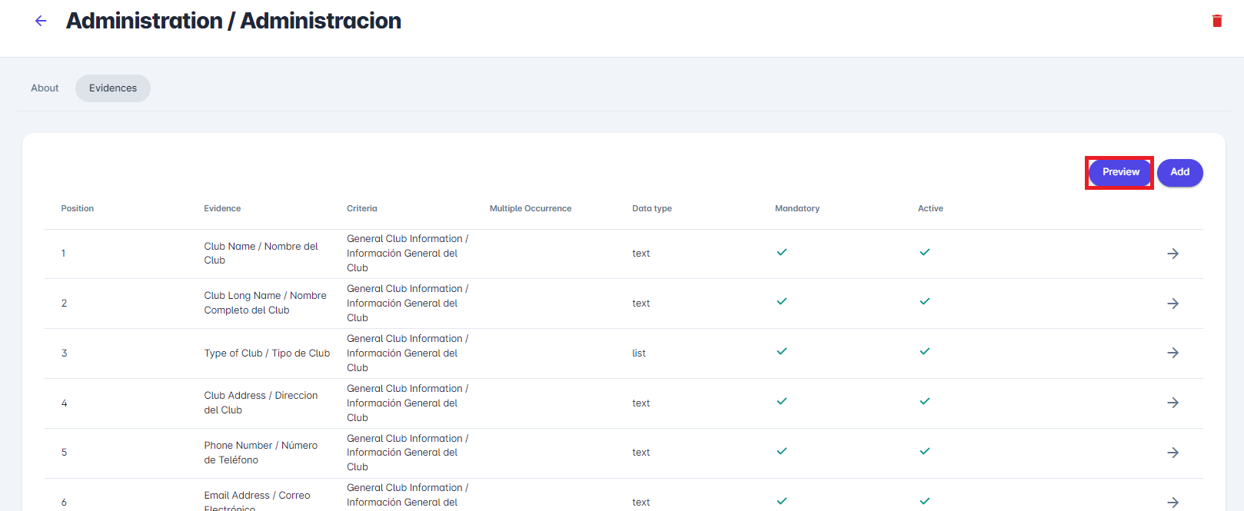
Task: Open Phone Number row arrow
Action: point(1172,453)
